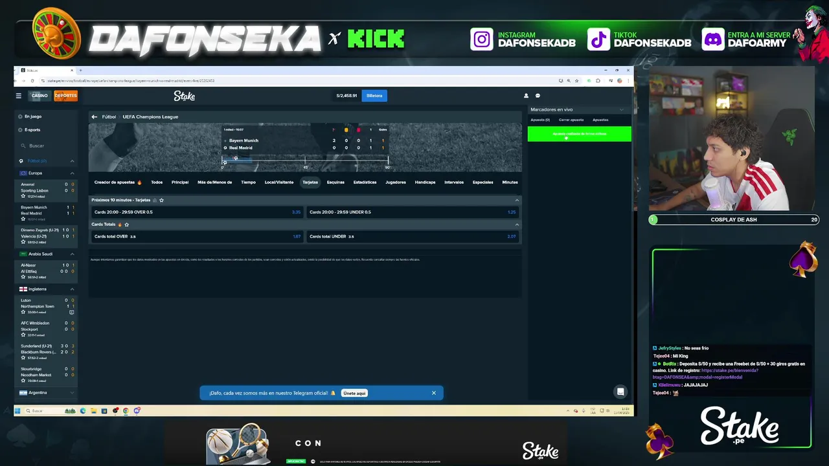
Task: Click the football icon next to Fútbol sidebar
Action: tap(21, 161)
